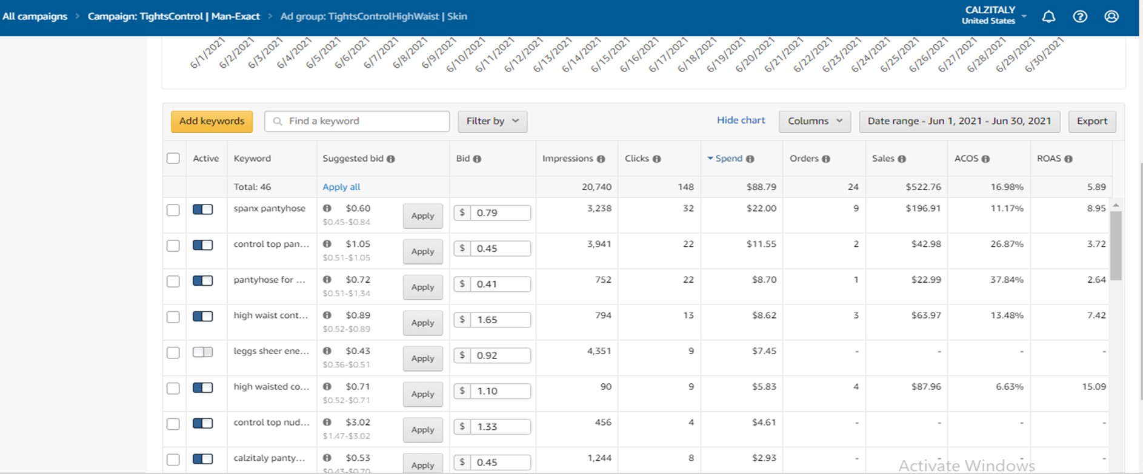Sort by the Spend column arrow
The image size is (1143, 474).
(710, 159)
